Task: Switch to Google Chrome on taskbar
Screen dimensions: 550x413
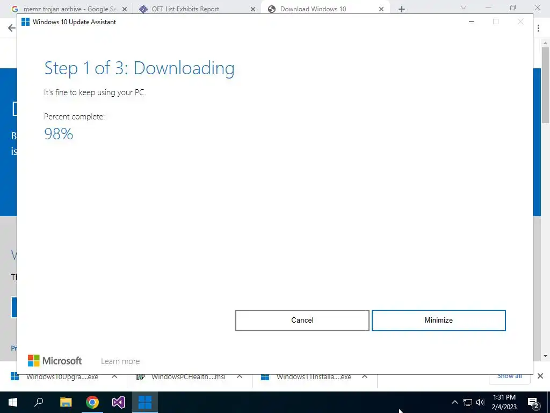Action: point(92,402)
